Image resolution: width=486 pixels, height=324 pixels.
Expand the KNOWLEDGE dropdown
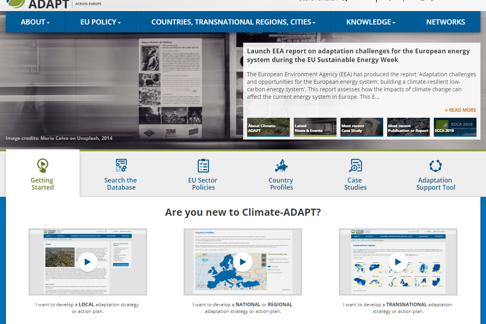point(371,22)
